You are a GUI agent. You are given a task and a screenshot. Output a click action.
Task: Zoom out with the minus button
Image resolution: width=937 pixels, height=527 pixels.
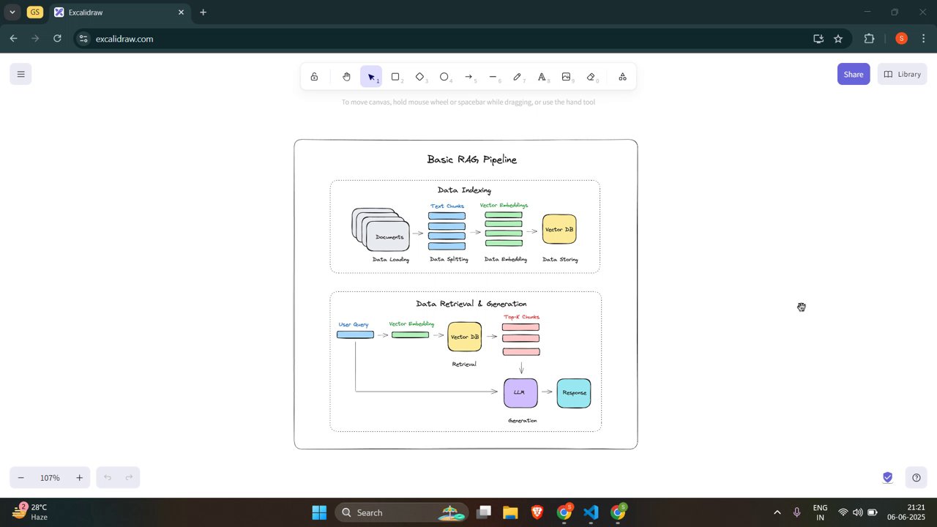pos(21,478)
